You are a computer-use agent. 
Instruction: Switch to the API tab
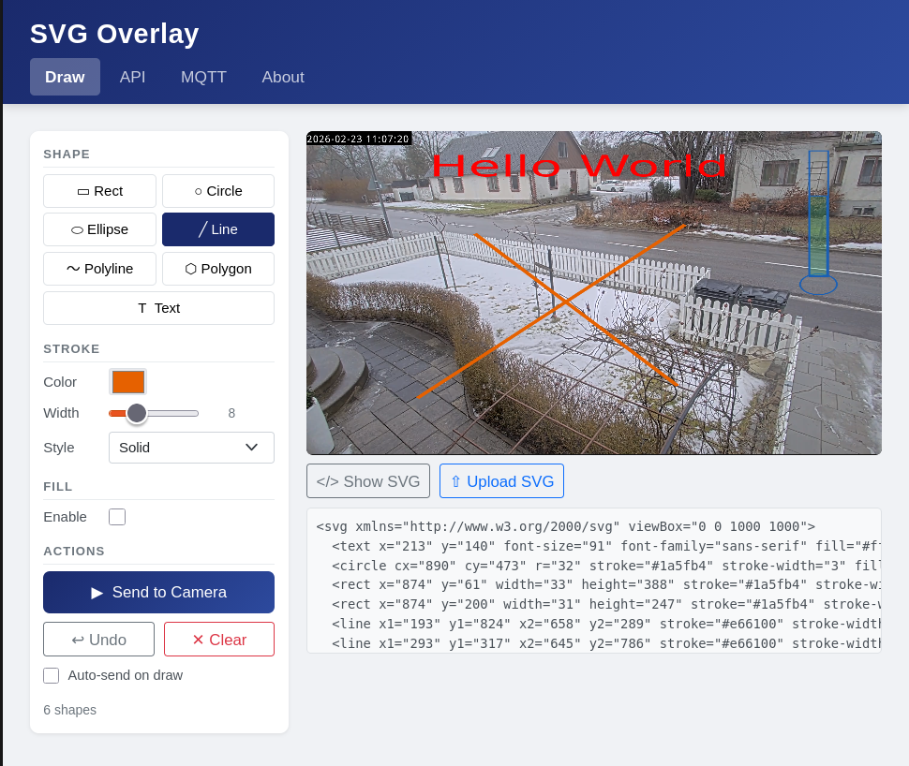[132, 77]
